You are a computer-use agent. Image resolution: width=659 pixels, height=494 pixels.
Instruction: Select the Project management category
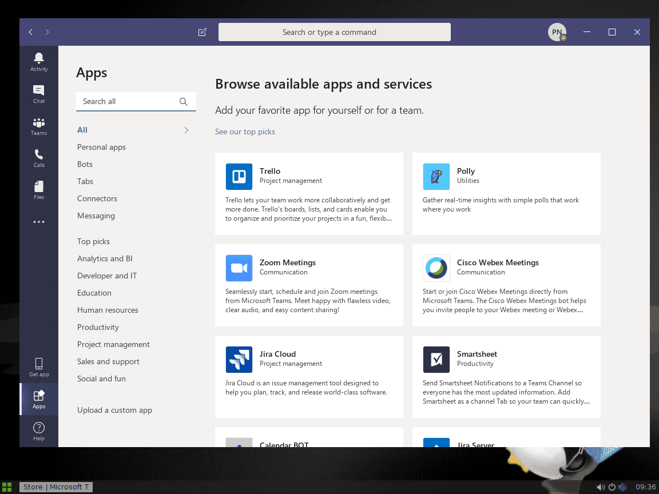(x=113, y=344)
